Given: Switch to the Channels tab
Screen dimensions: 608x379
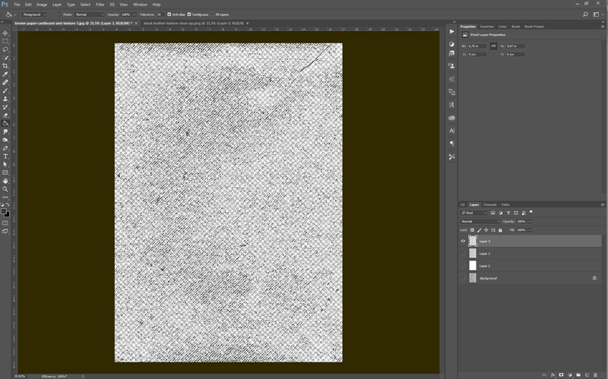Looking at the screenshot, I should pyautogui.click(x=490, y=204).
